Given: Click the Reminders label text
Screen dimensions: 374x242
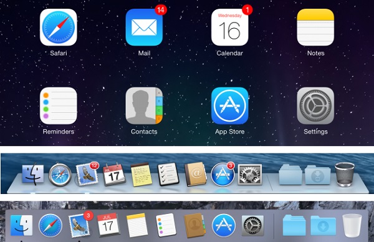Looking at the screenshot, I should [59, 132].
